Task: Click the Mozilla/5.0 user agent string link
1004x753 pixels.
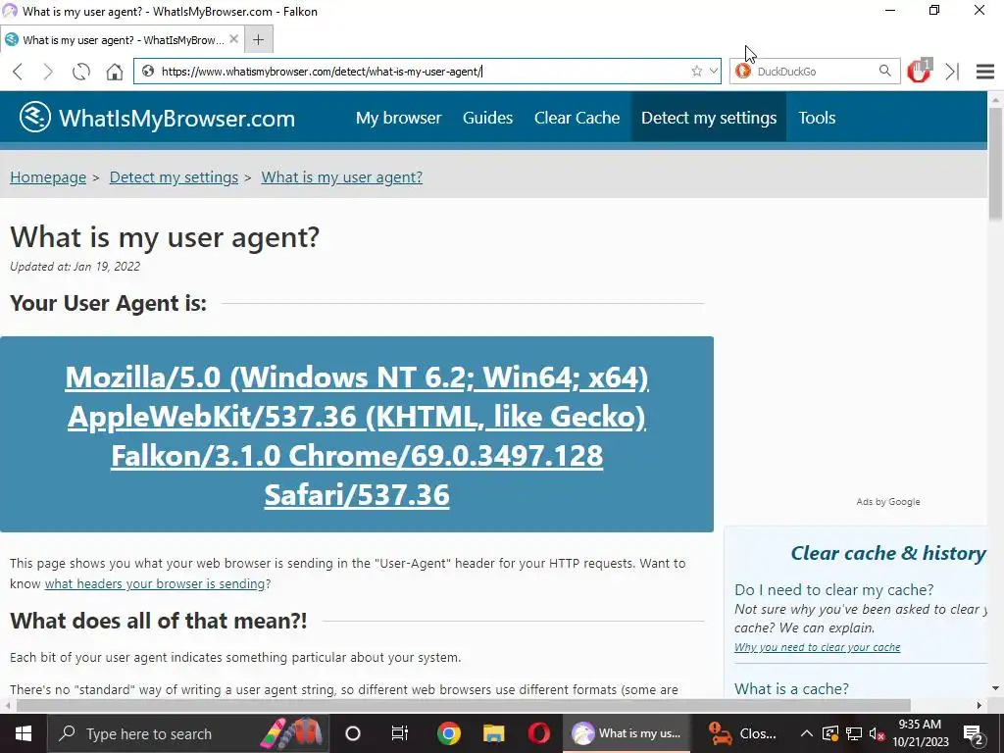Action: 357,435
